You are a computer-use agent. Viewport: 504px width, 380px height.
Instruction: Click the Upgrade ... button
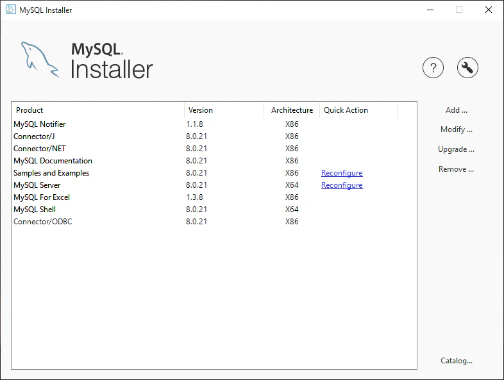(x=456, y=149)
